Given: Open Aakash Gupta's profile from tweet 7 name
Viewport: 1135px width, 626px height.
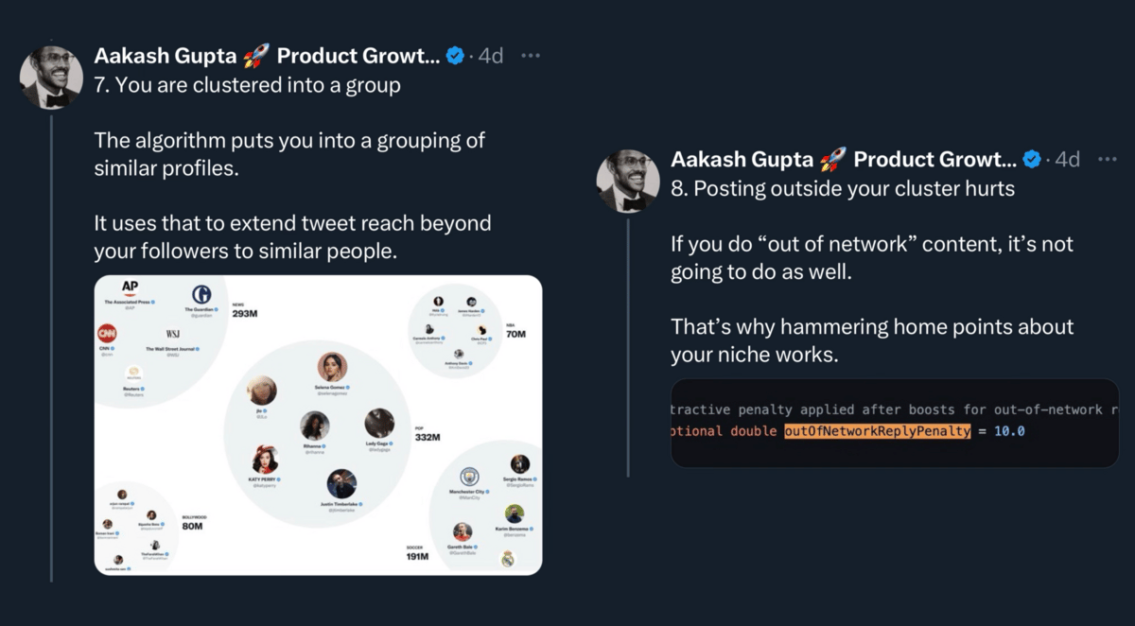Looking at the screenshot, I should point(267,56).
